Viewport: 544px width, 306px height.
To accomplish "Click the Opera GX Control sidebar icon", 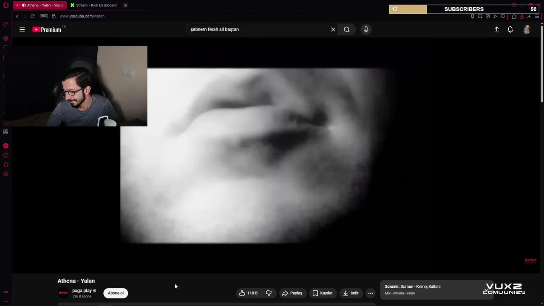I will (x=6, y=24).
